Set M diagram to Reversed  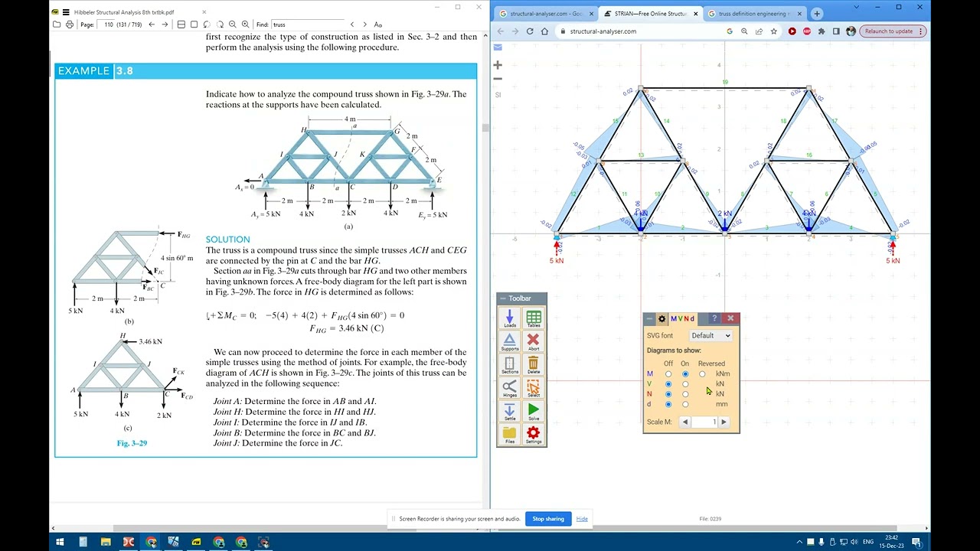[x=702, y=374]
